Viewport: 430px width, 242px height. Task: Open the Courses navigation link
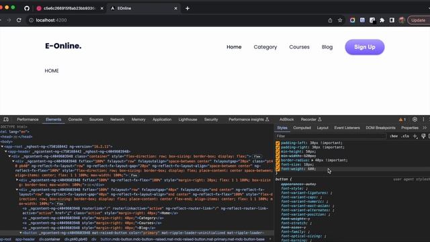(299, 47)
